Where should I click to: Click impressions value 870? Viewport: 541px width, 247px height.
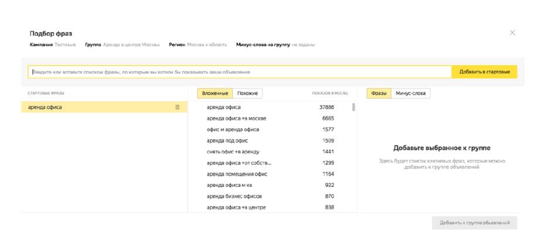click(329, 196)
